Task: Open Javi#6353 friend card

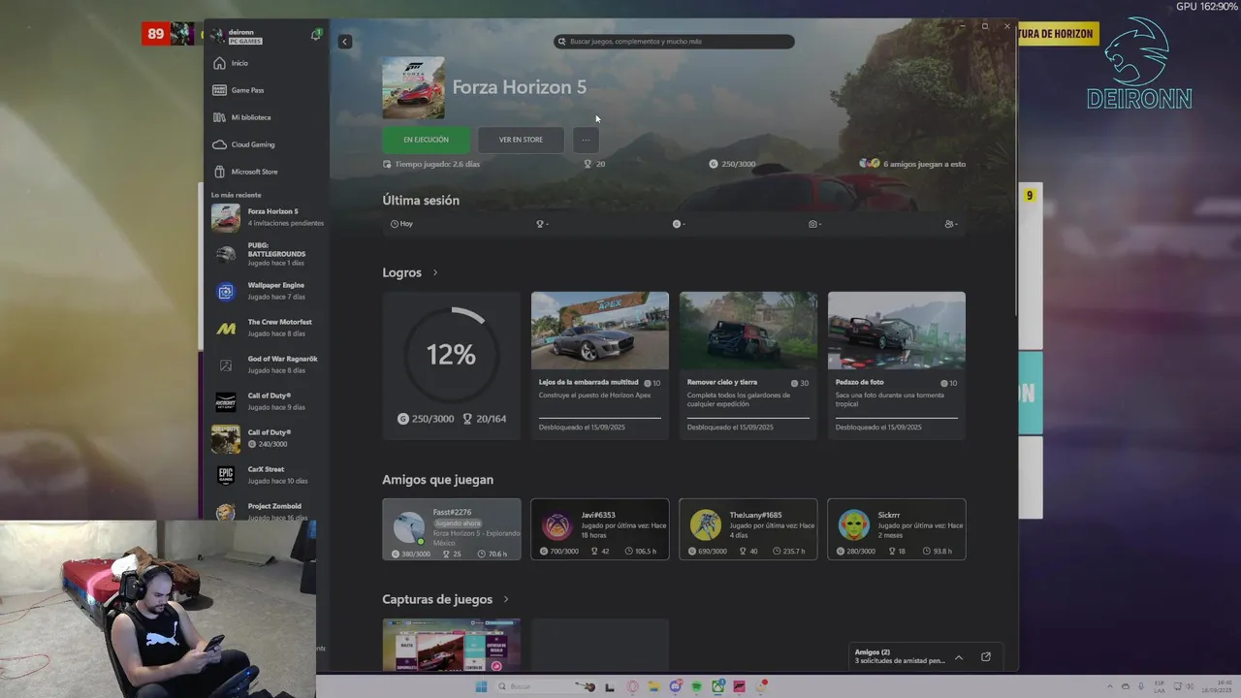Action: 599,529
